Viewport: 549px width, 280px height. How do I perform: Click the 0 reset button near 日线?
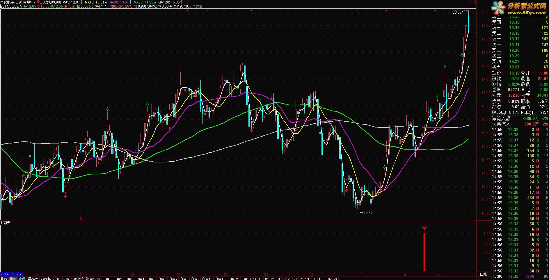pyautogui.click(x=488, y=279)
